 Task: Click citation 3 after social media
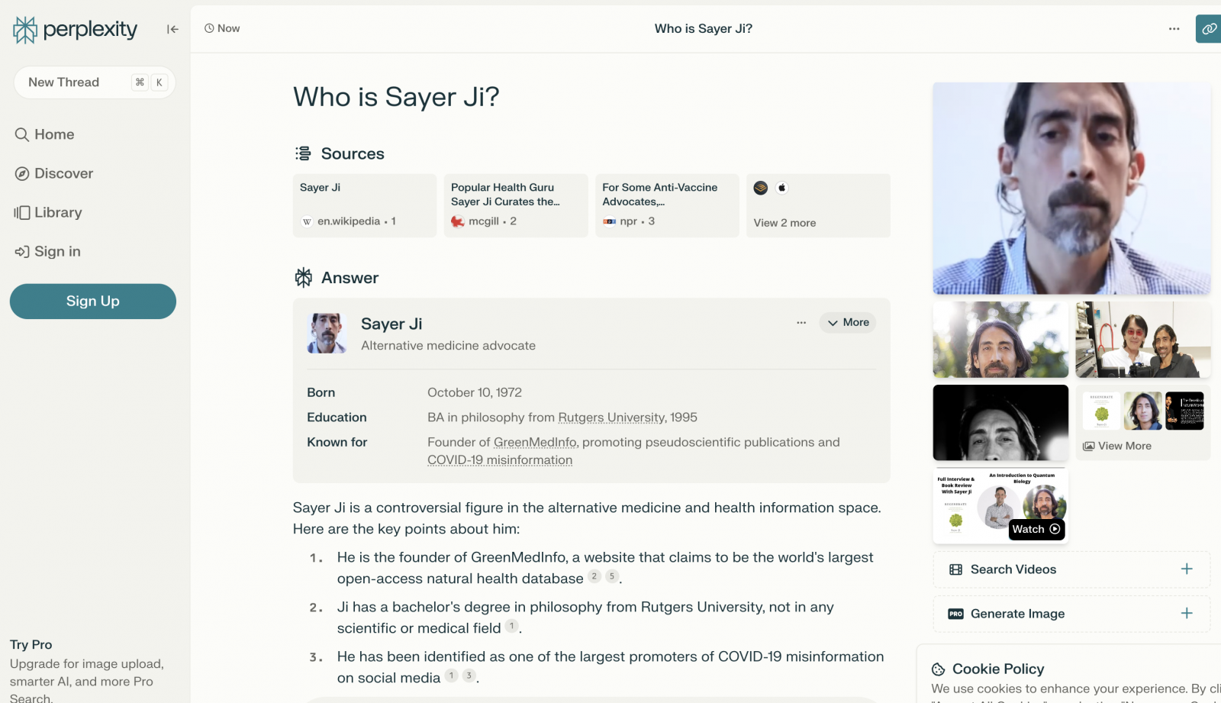click(x=469, y=676)
